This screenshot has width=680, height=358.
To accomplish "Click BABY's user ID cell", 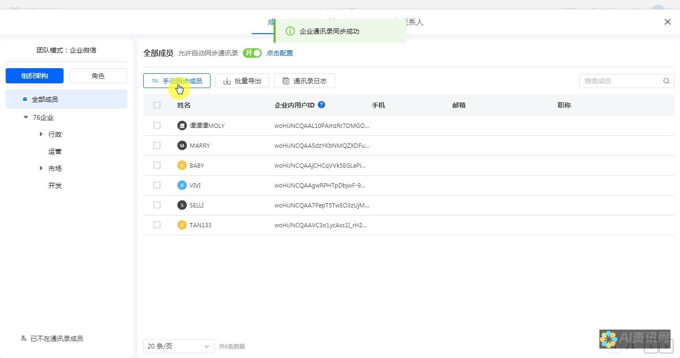I will (x=321, y=165).
